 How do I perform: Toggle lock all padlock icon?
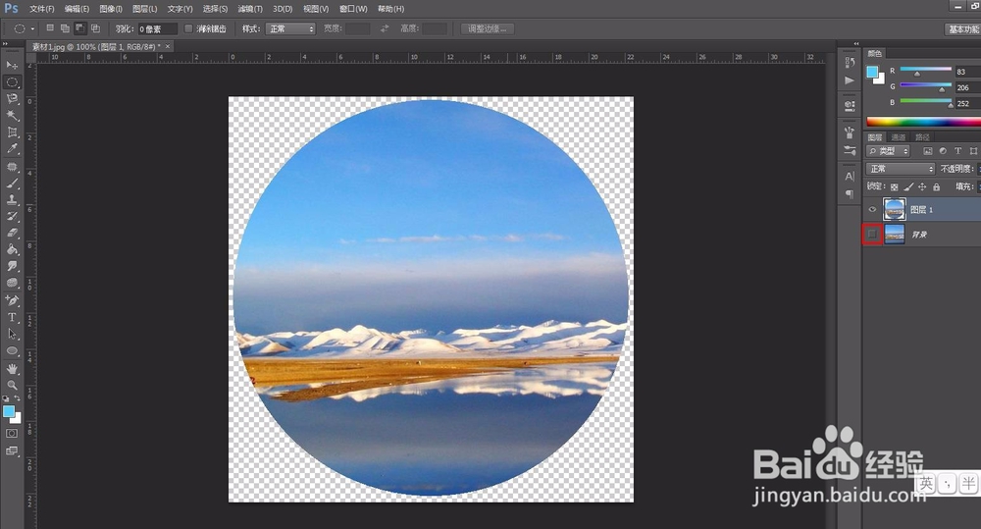click(936, 186)
